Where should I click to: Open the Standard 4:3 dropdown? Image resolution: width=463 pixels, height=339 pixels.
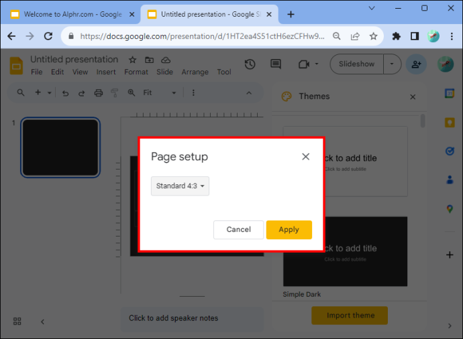(x=180, y=186)
